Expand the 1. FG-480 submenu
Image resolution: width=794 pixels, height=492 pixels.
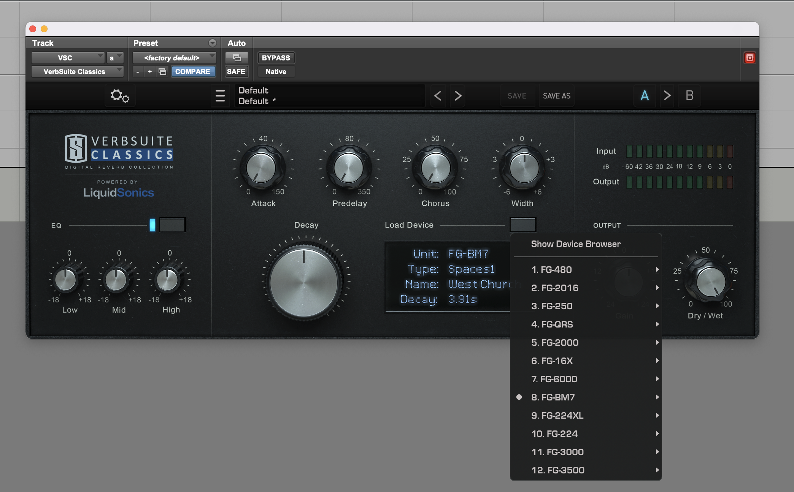tap(586, 269)
